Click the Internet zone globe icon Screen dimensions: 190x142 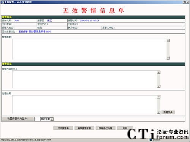[151, 140]
